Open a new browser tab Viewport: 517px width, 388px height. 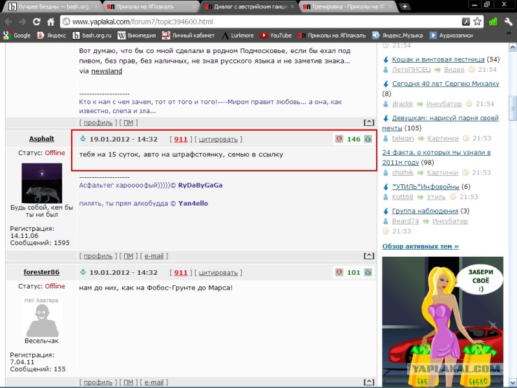pos(405,6)
